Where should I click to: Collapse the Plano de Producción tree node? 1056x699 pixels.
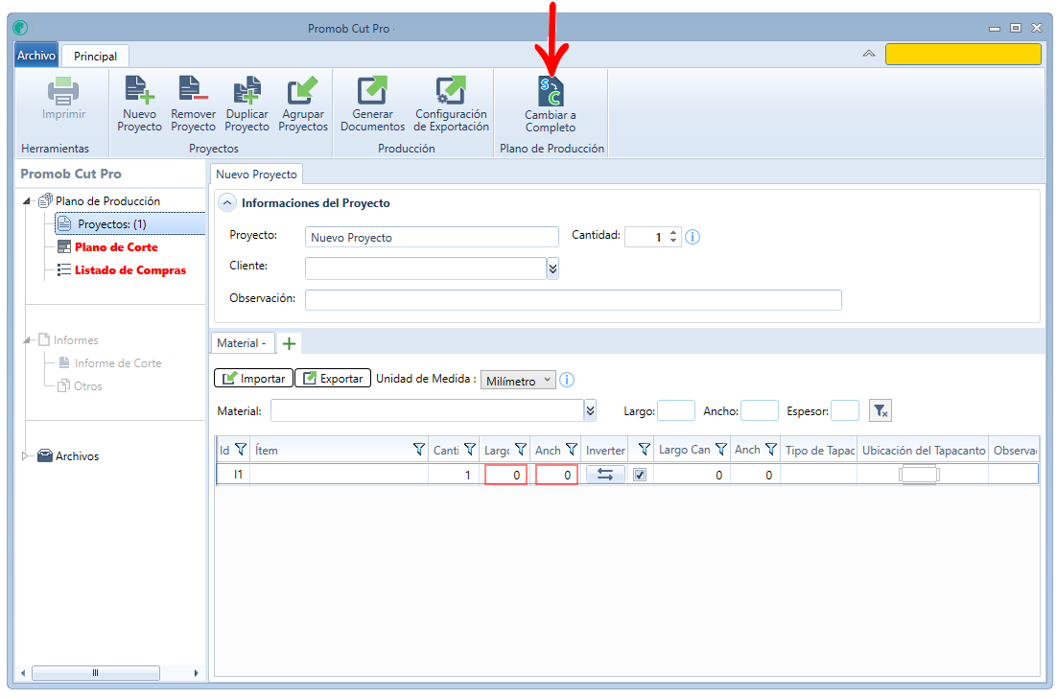point(26,200)
